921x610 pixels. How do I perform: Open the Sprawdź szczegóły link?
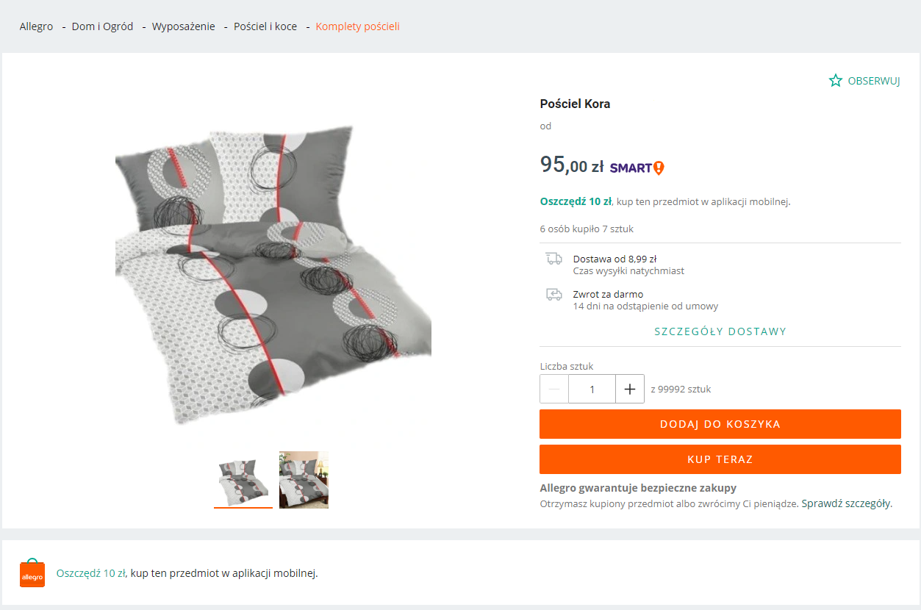click(x=846, y=504)
